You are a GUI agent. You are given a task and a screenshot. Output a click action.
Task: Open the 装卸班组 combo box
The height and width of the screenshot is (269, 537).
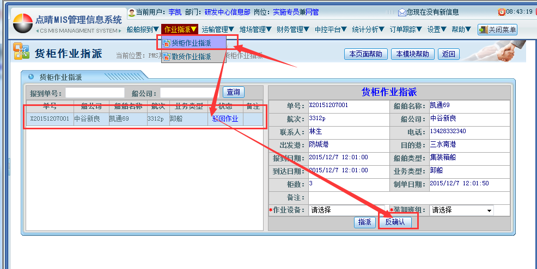click(461, 210)
